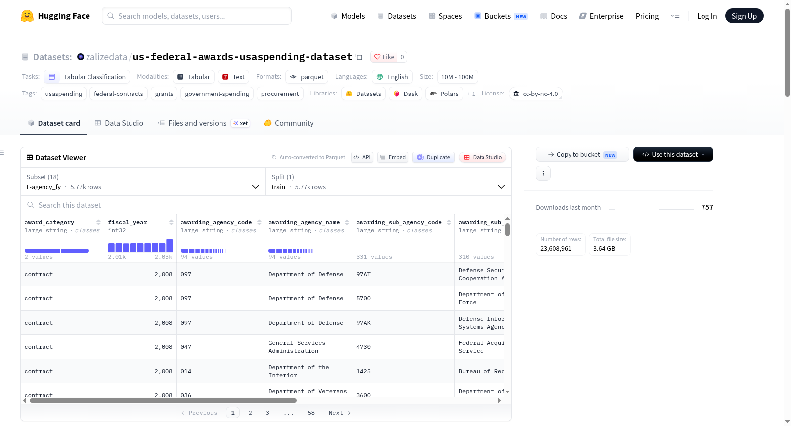Image resolution: width=791 pixels, height=426 pixels.
Task: Open Docs from the navbar
Action: click(554, 16)
